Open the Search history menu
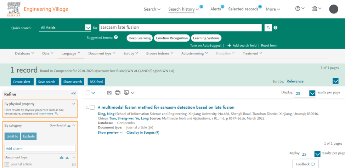Screen dimensions: 345x168 (x=183, y=9)
